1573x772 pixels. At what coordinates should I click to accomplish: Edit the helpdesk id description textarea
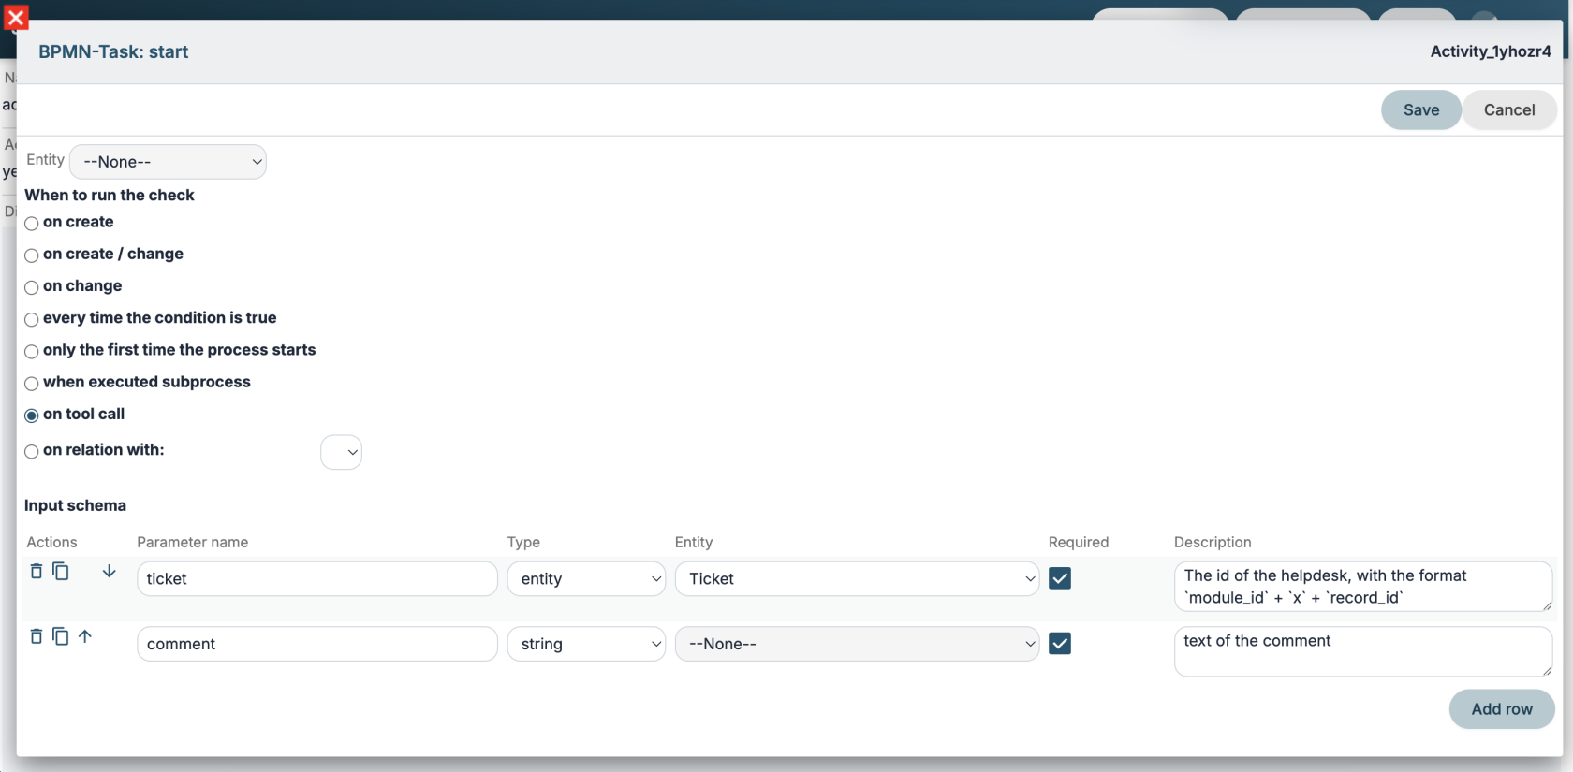coord(1363,587)
